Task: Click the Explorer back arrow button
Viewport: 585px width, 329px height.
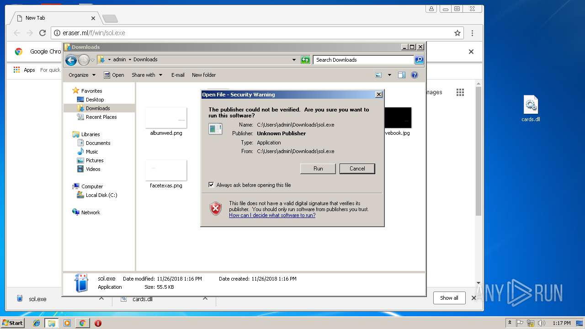Action: click(x=71, y=60)
